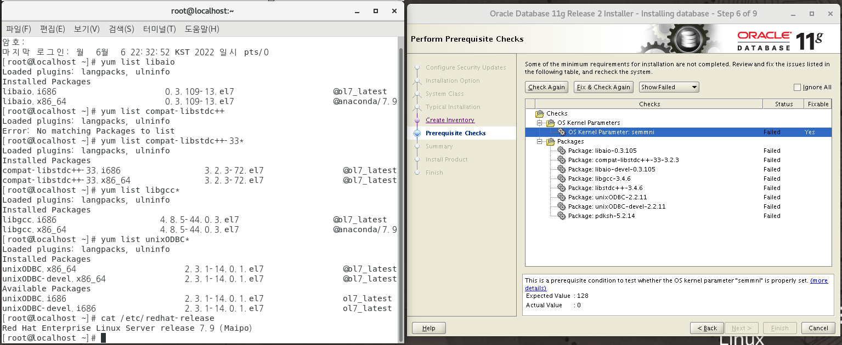The height and width of the screenshot is (345, 842).
Task: Select the Package: libaio-0.3.105 row
Action: click(679, 151)
